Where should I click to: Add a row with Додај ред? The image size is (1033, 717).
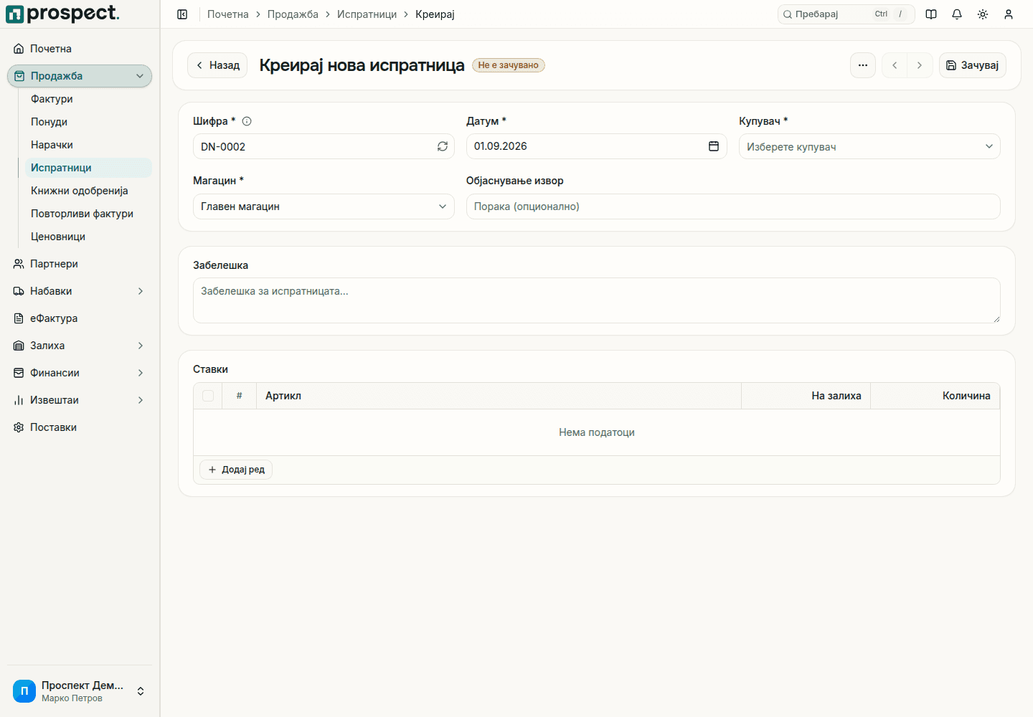pos(236,470)
